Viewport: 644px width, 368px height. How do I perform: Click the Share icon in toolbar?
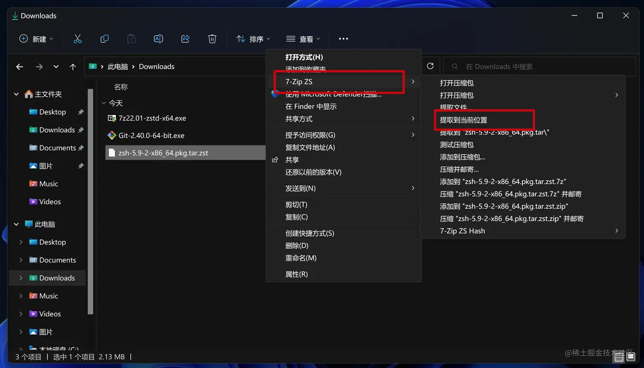(185, 39)
